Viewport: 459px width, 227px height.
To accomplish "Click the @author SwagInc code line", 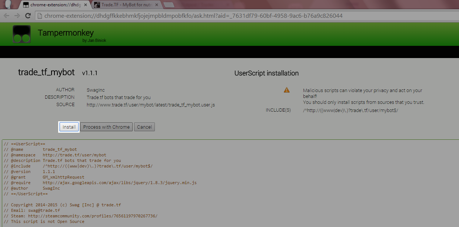I will click(32, 189).
